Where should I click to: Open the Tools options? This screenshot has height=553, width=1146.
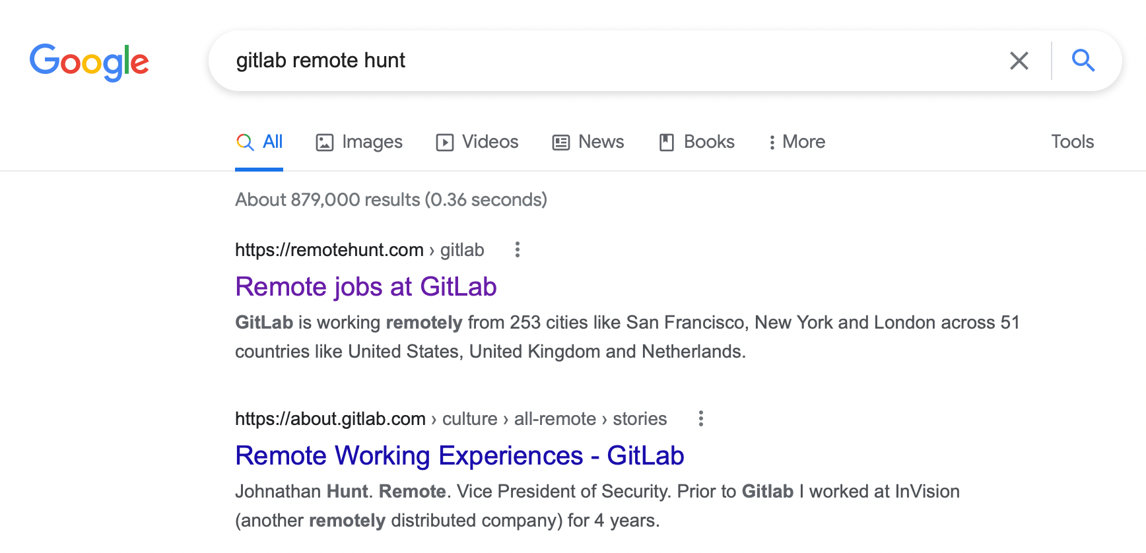1072,142
